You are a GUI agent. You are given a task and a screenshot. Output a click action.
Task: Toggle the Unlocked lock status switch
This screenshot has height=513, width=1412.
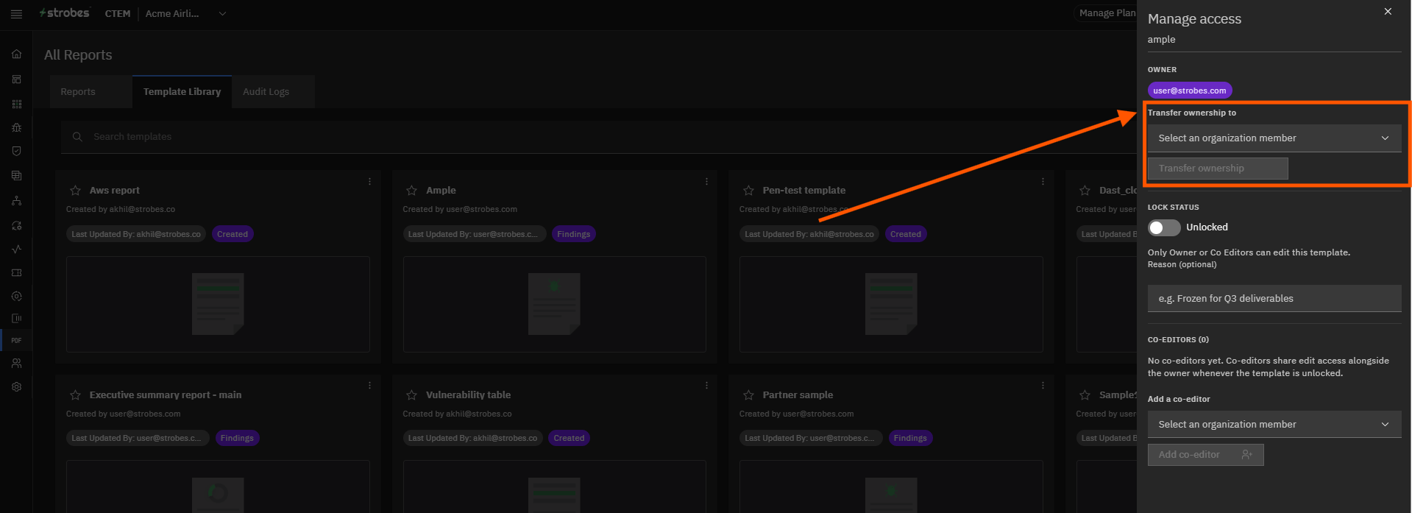(1164, 227)
